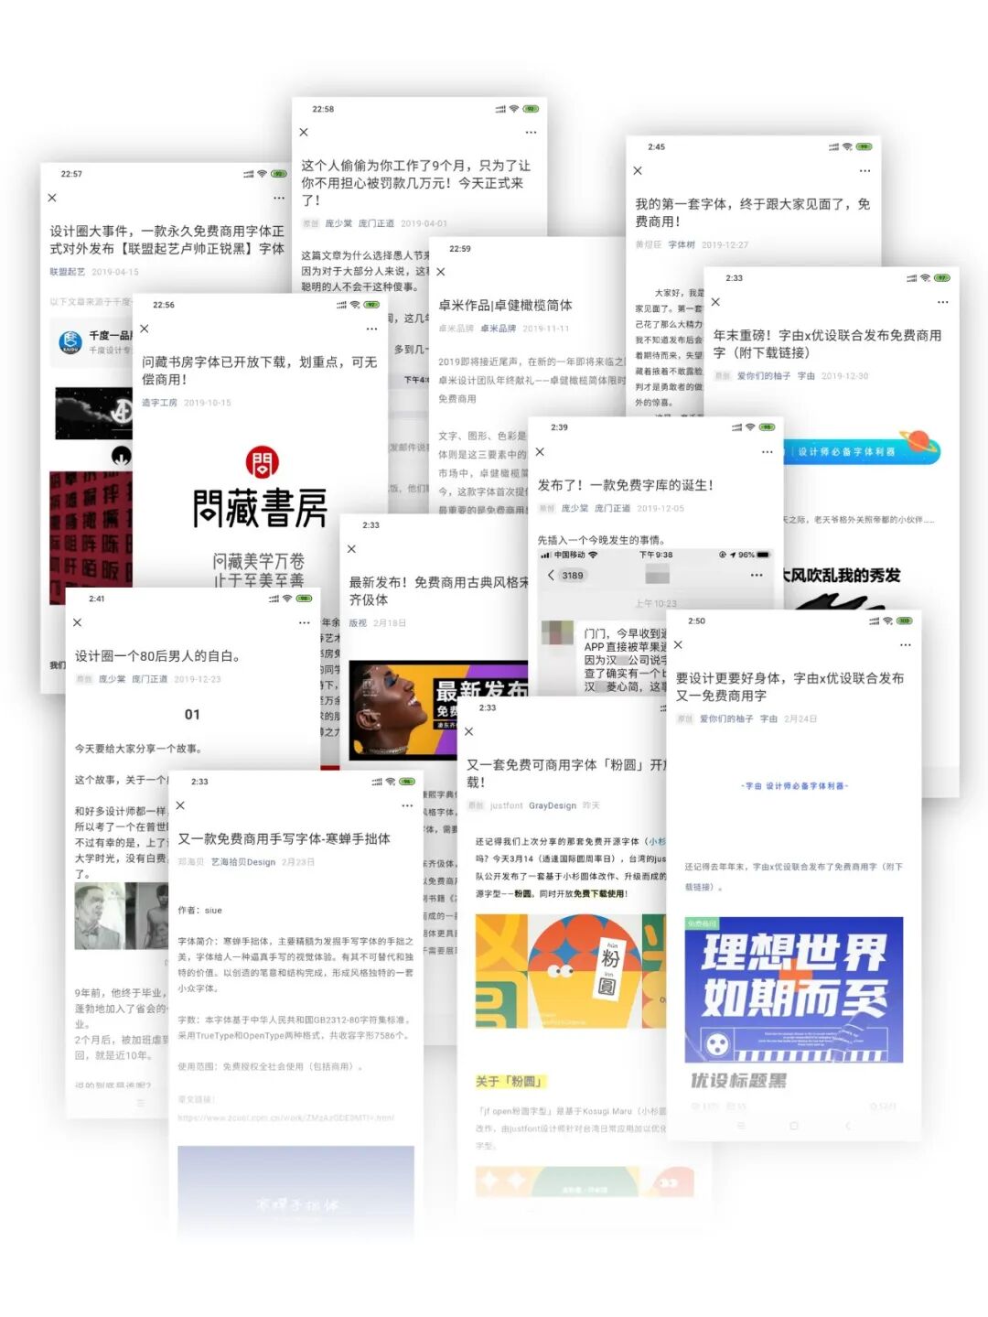988x1317 pixels.
Task: Open 庞门正道 link in 一款免费字库的诞生 article
Action: 612,508
